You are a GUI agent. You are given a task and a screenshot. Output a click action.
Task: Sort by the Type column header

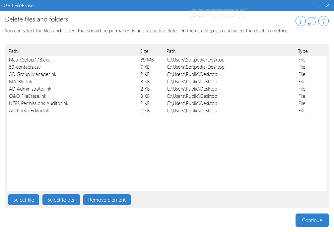(303, 51)
